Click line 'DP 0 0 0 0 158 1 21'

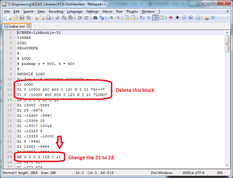pyautogui.click(x=39, y=157)
